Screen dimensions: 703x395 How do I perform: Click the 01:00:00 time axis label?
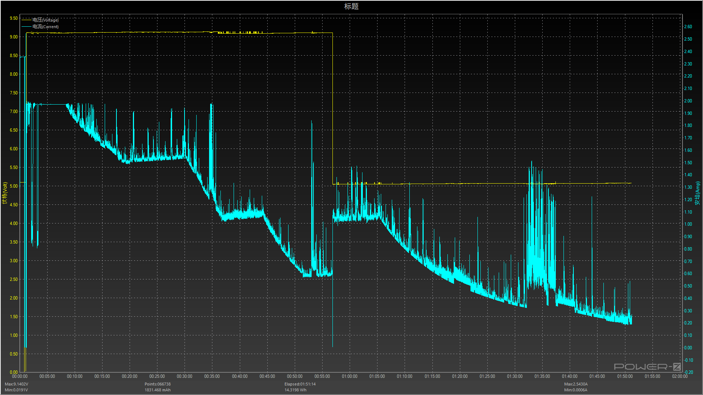(x=350, y=376)
